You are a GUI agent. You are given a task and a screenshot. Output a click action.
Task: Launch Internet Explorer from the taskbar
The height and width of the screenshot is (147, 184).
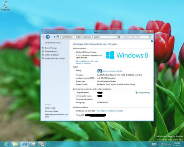tap(7, 144)
